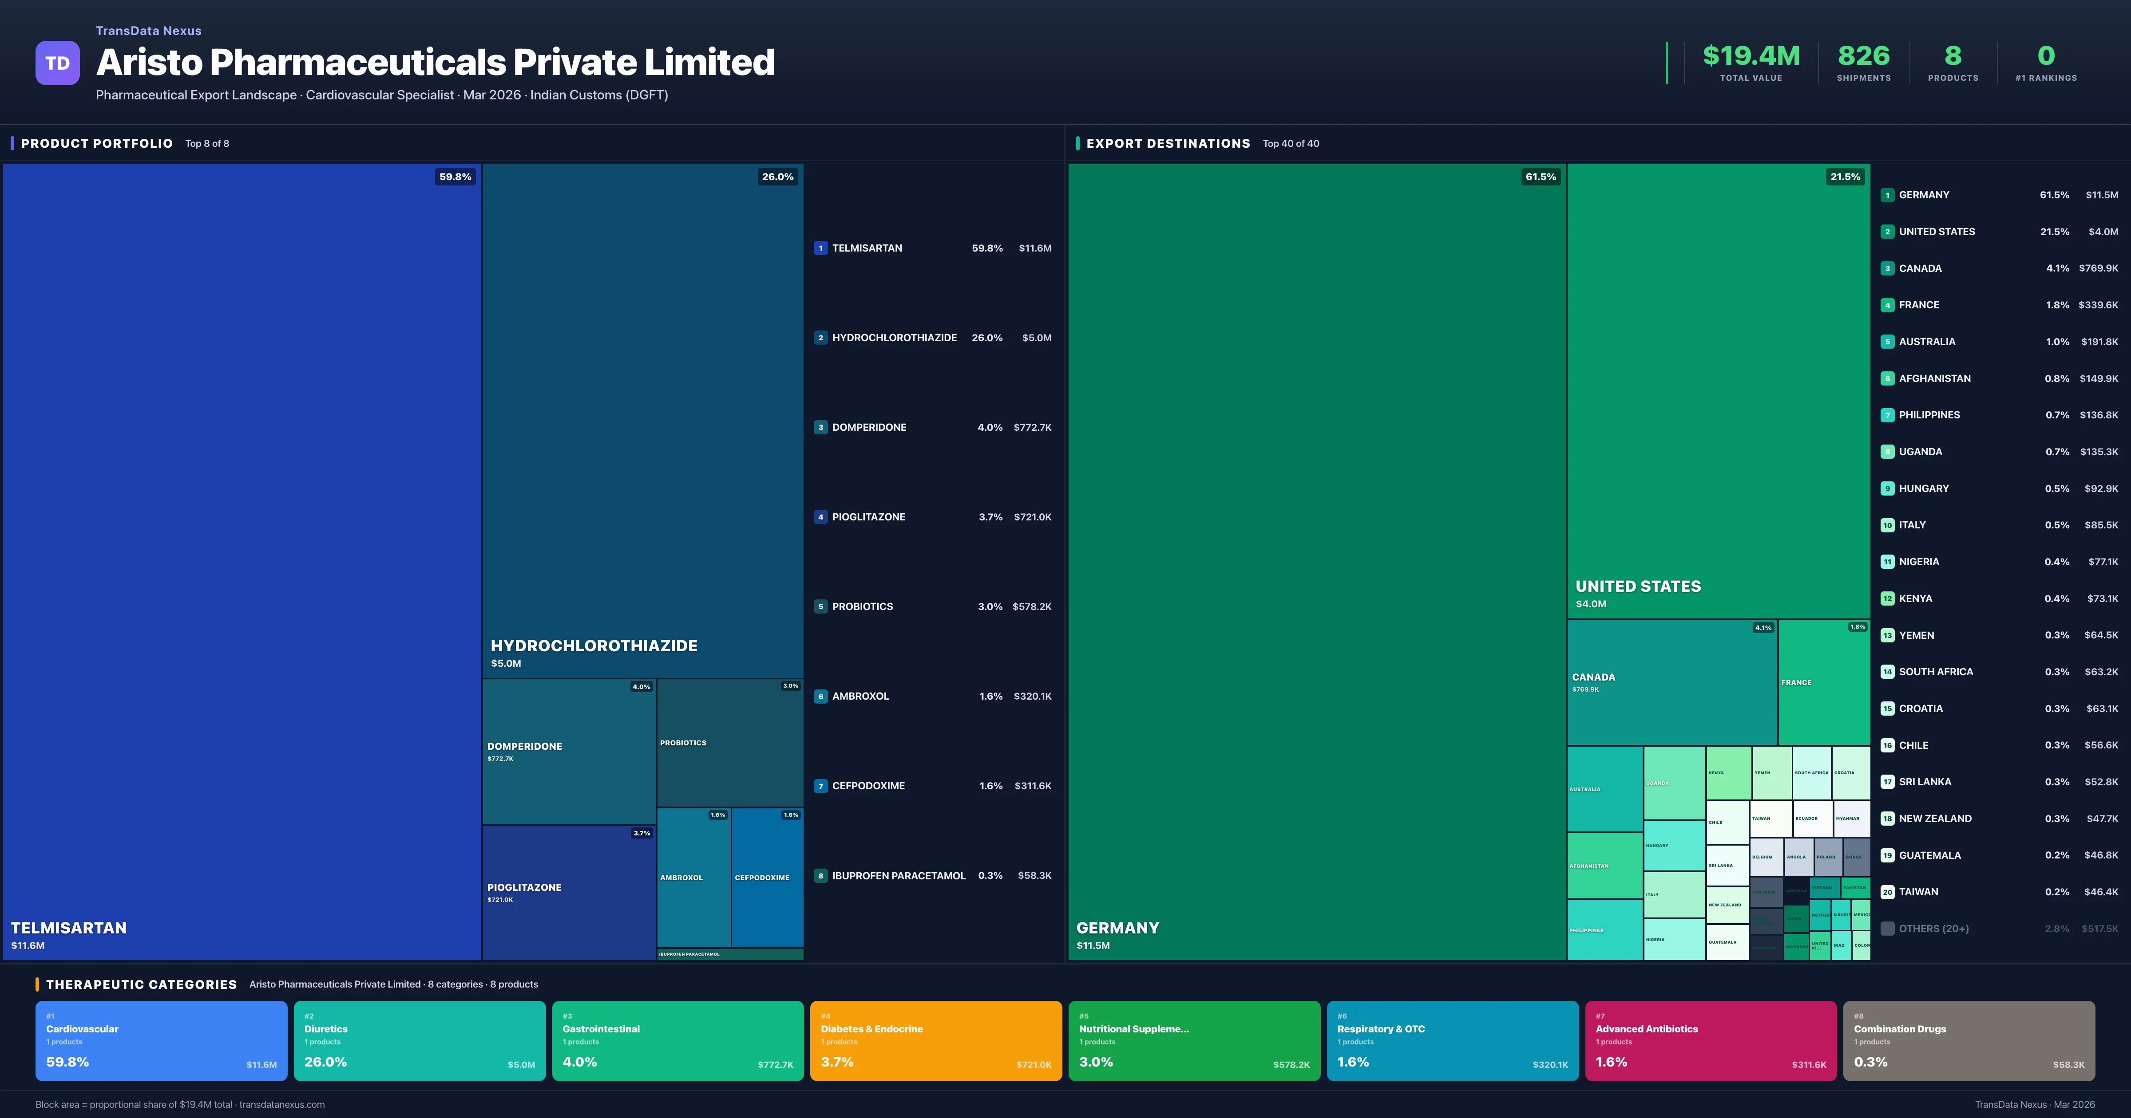The height and width of the screenshot is (1118, 2131).
Task: Click Germany rank 1 badge in destinations list
Action: [1887, 195]
